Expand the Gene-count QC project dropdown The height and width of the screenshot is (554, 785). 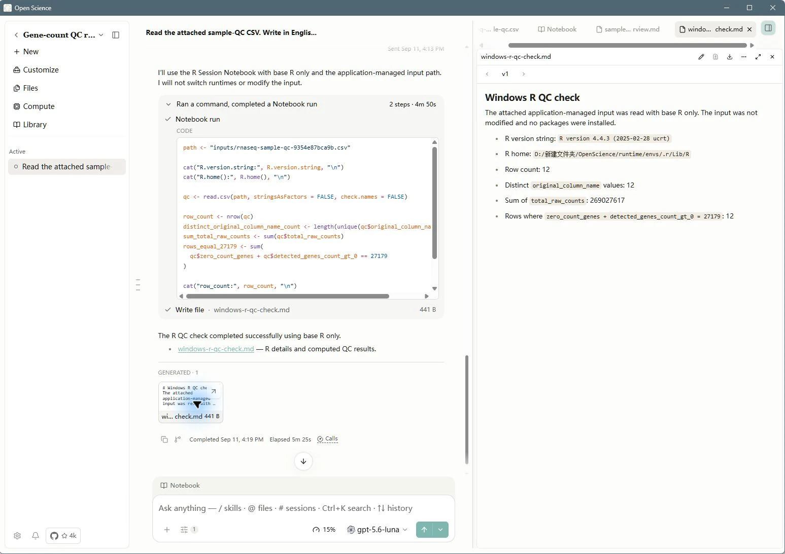point(101,35)
